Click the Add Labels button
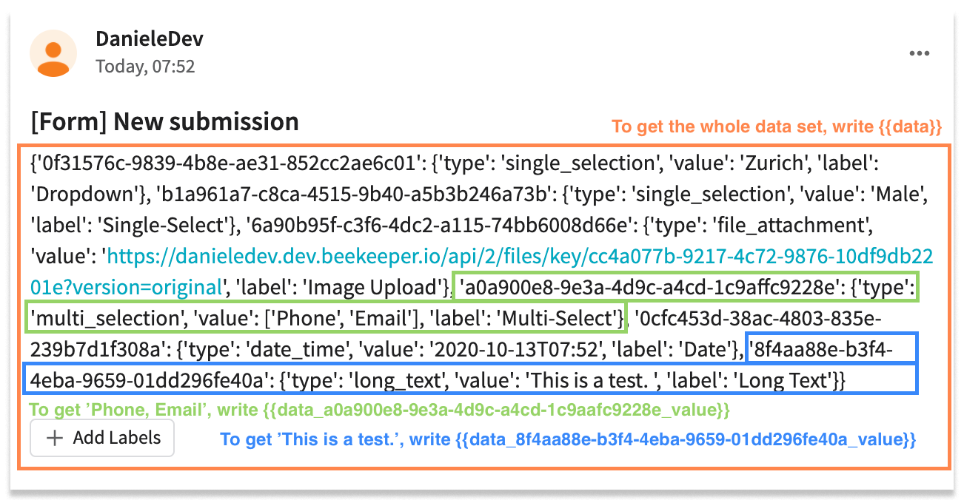 tap(102, 438)
